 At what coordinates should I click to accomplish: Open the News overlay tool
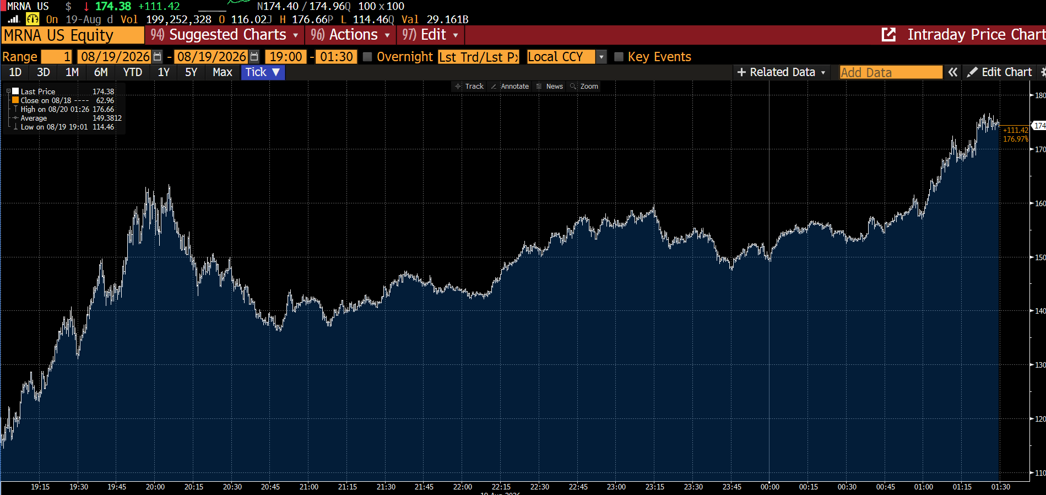[549, 87]
